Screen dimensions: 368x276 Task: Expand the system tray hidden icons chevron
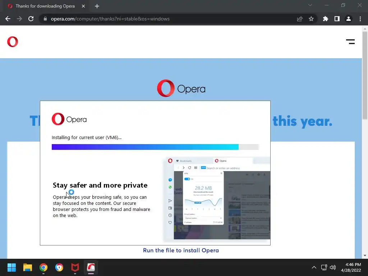pyautogui.click(x=314, y=267)
